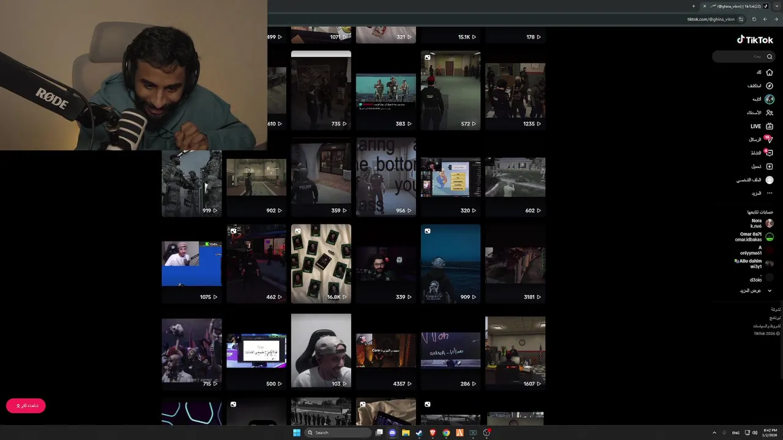Open Google Chrome from the taskbar

point(446,433)
